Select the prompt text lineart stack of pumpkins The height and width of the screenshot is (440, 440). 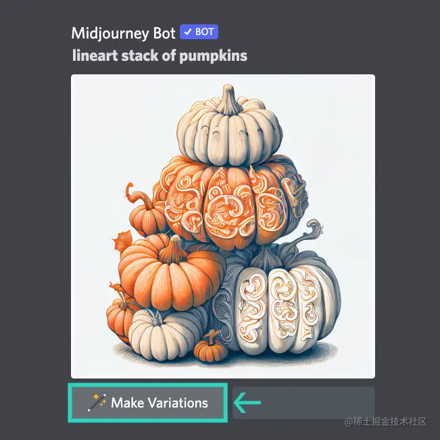(x=160, y=55)
